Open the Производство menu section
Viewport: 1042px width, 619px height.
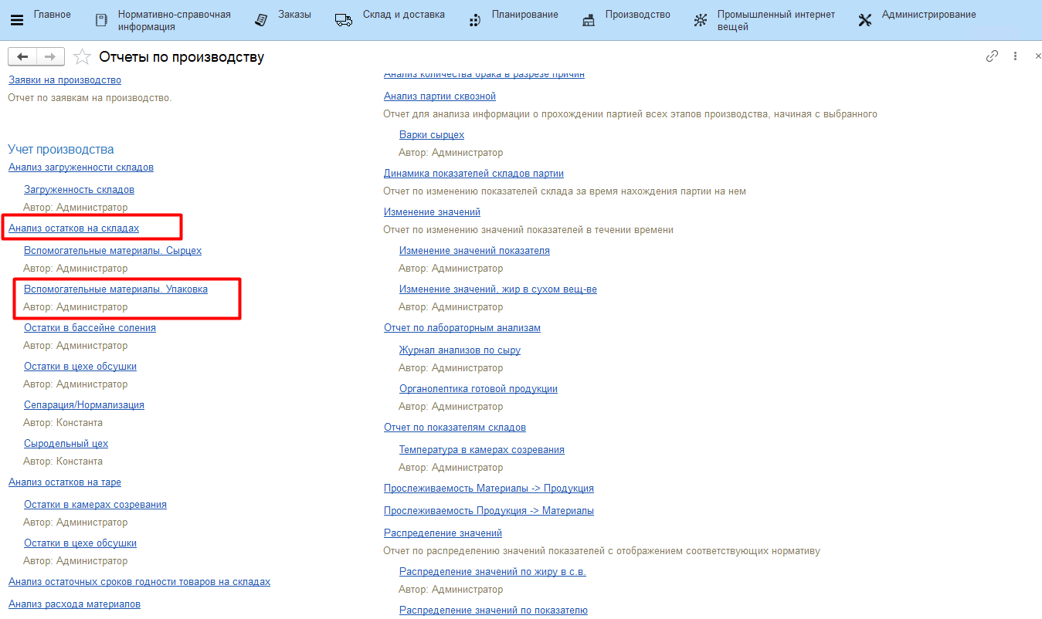[637, 15]
